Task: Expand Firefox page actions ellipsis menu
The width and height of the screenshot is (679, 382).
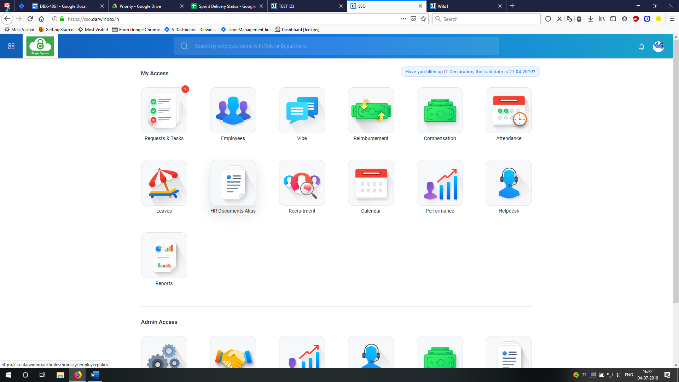Action: click(x=403, y=19)
